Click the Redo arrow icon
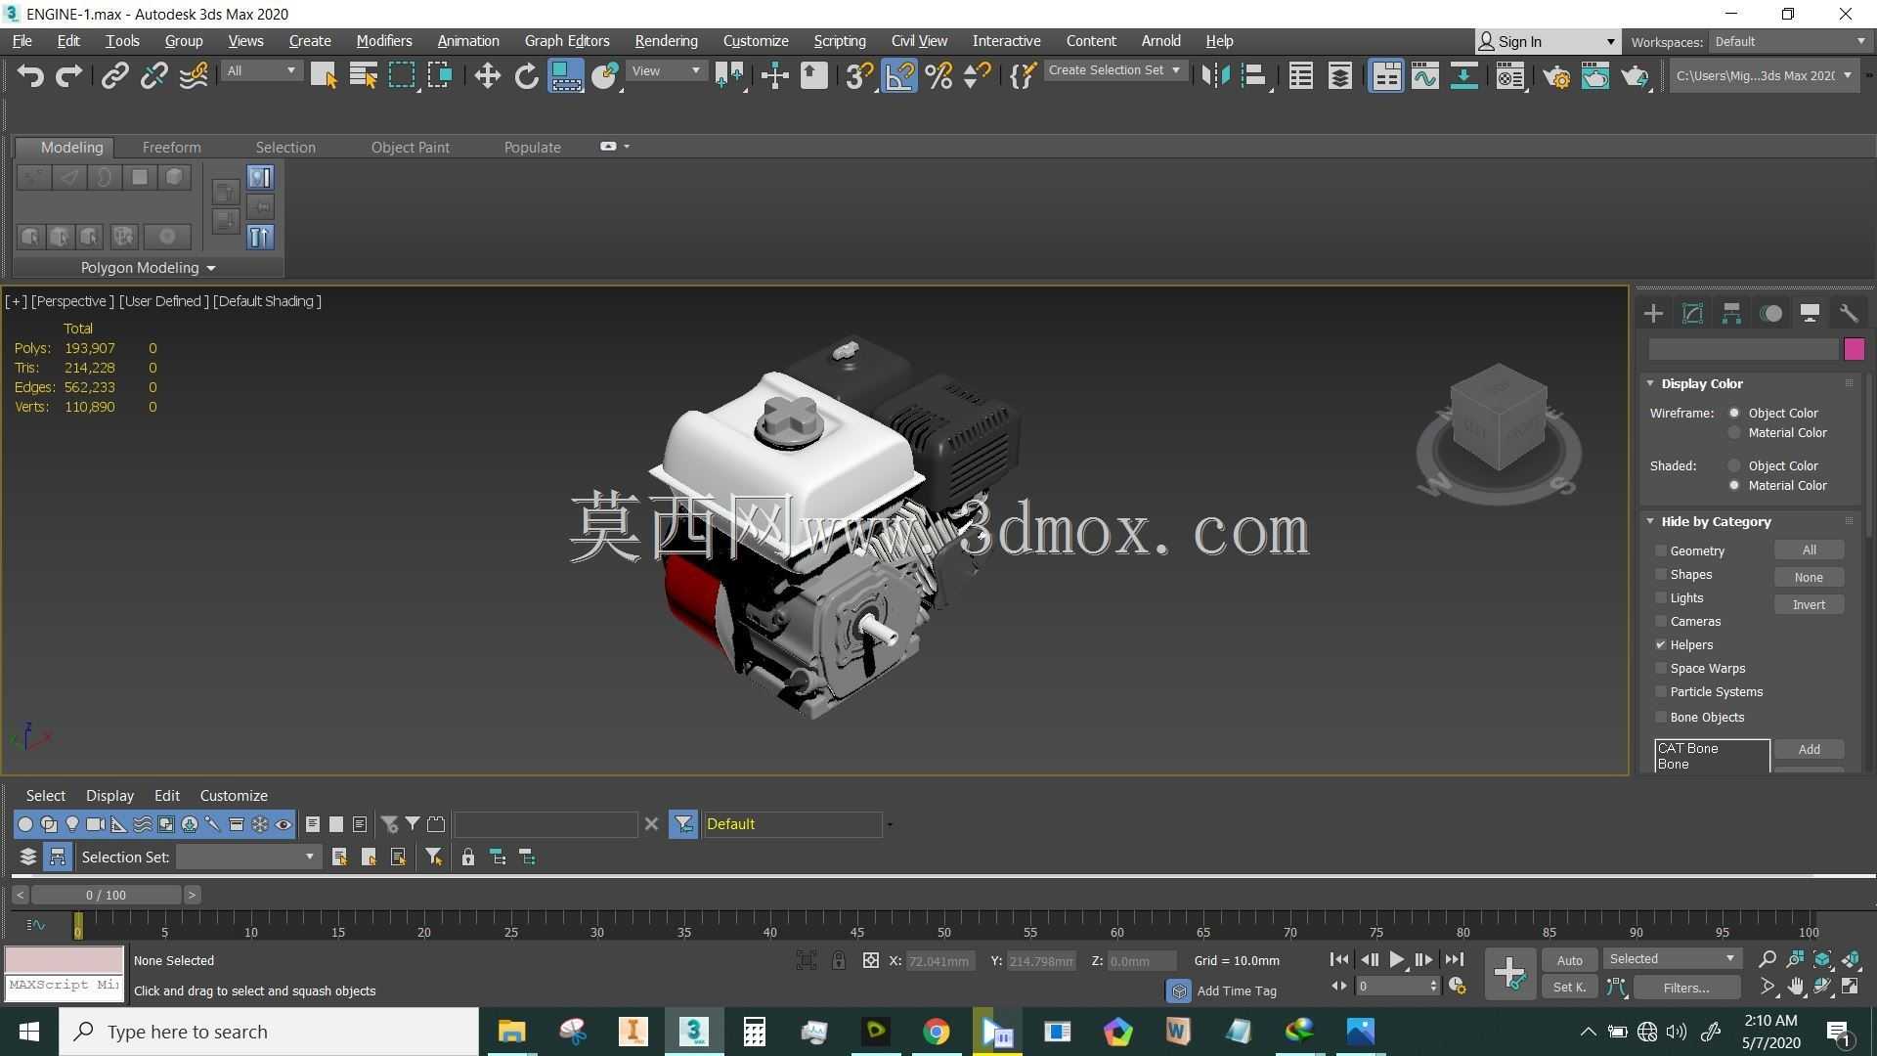This screenshot has width=1877, height=1056. [x=68, y=75]
